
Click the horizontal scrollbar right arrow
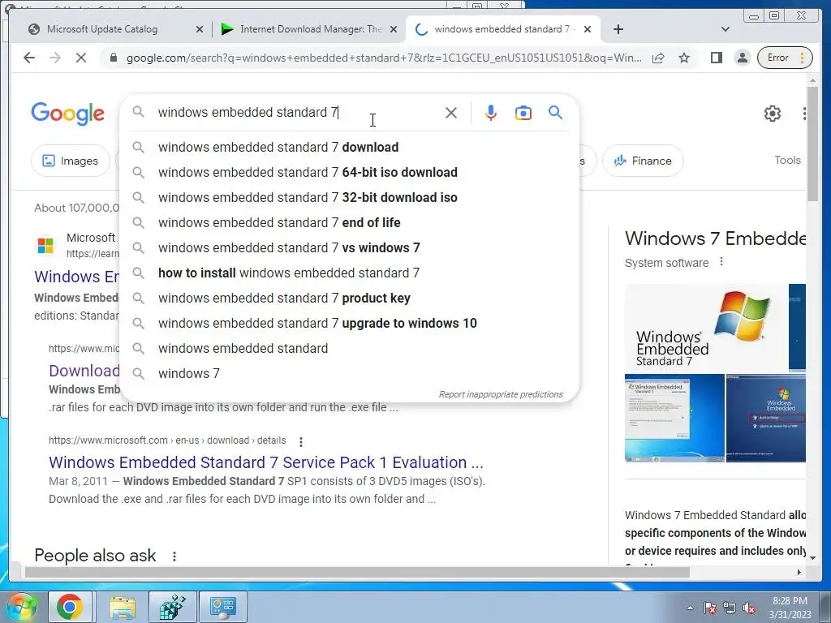pyautogui.click(x=799, y=572)
